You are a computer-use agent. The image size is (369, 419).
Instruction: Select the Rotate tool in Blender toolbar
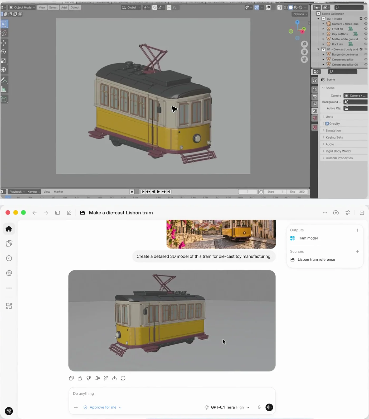click(4, 52)
